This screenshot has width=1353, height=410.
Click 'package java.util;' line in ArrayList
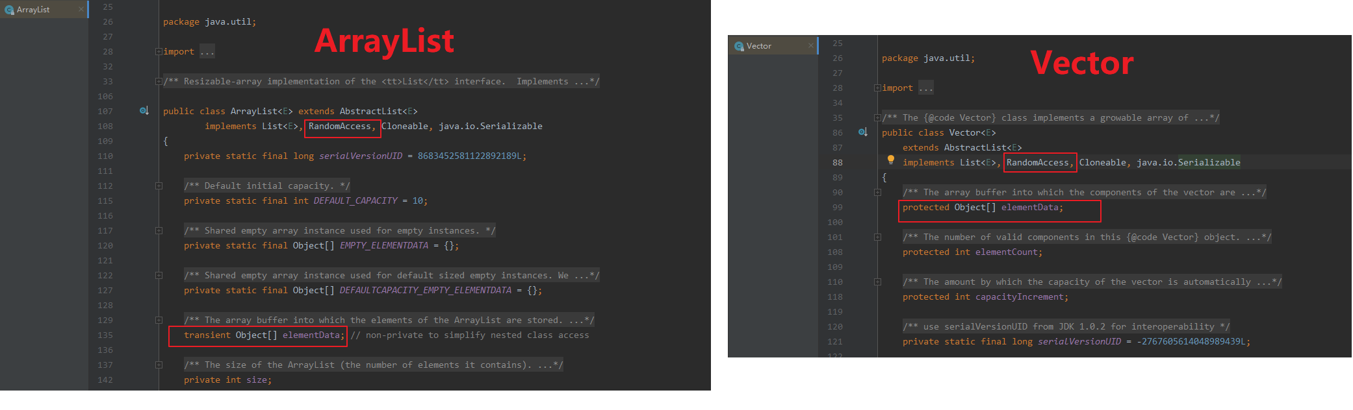(210, 21)
